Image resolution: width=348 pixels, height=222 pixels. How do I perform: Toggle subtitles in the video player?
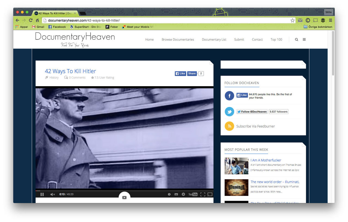tap(176, 194)
